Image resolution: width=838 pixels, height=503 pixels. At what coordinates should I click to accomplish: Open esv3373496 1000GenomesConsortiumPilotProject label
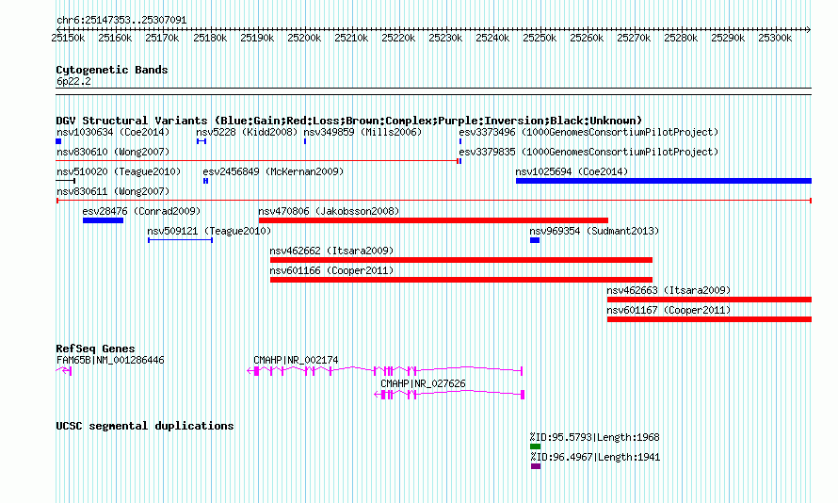pyautogui.click(x=588, y=132)
